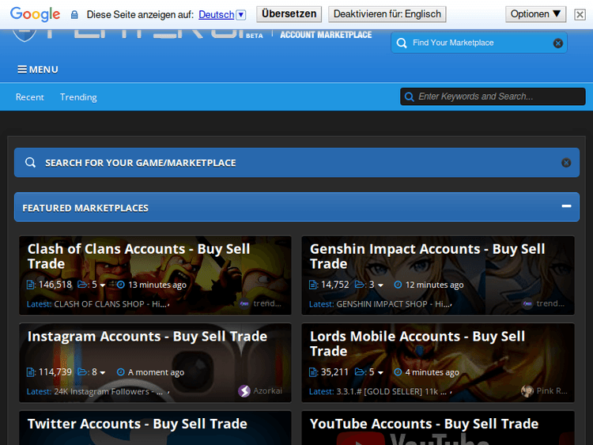Open the hamburger MENU icon
The image size is (593, 445).
(22, 70)
